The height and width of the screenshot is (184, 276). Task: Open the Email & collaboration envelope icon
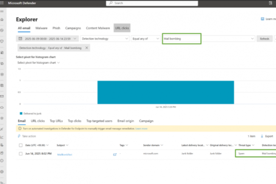tap(2, 96)
